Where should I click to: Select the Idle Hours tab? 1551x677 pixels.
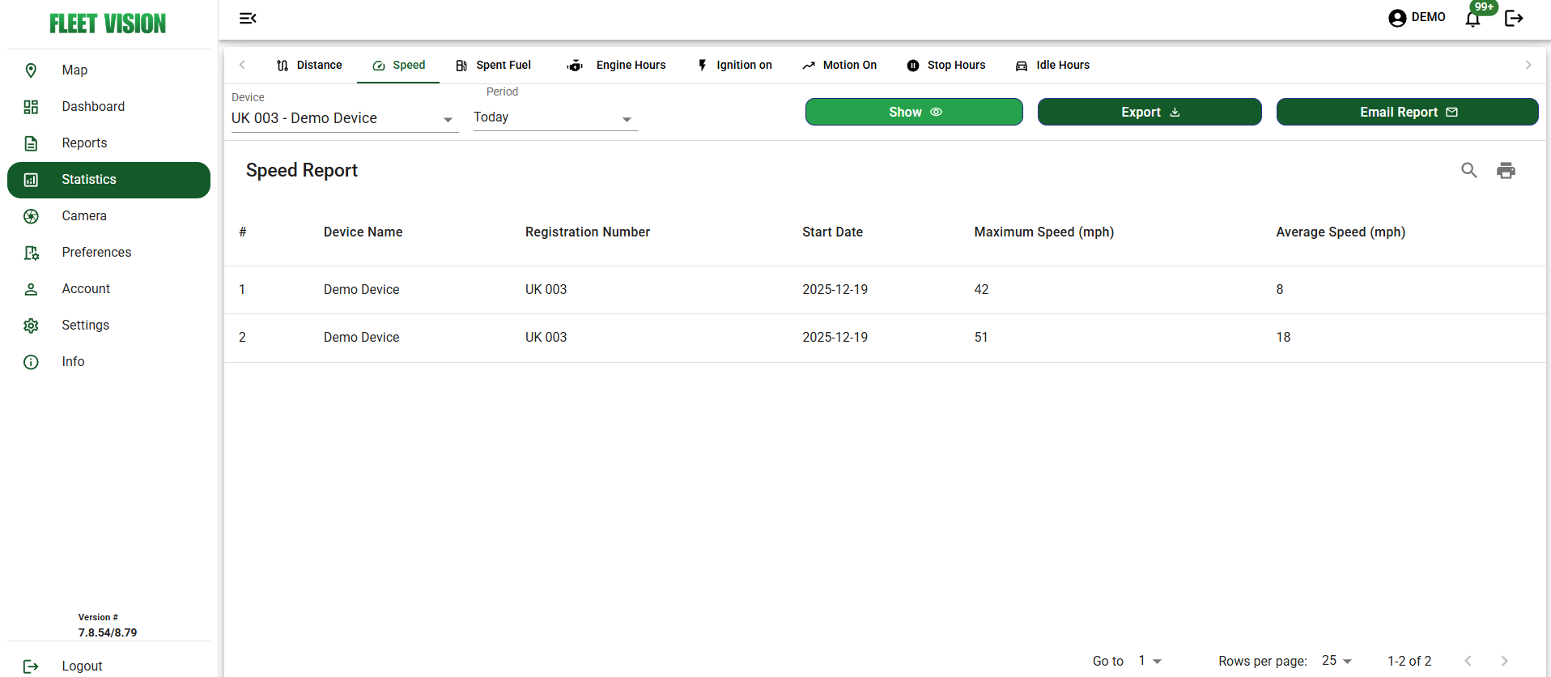[1052, 66]
